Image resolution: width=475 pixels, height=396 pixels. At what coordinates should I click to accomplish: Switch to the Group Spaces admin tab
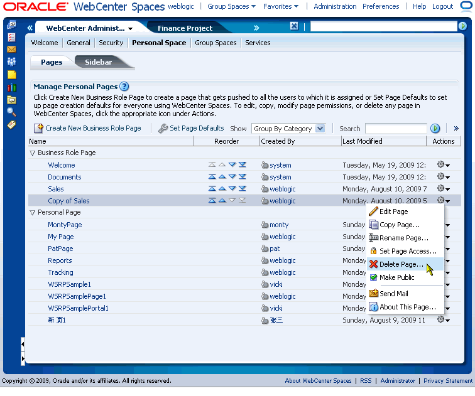point(216,43)
